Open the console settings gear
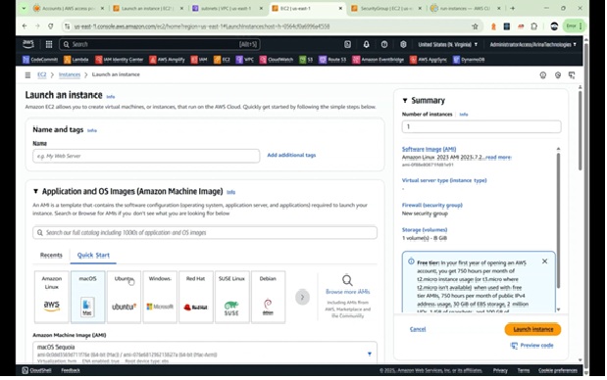 pos(403,44)
